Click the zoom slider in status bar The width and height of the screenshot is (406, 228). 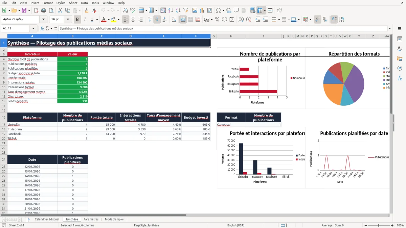click(379, 225)
